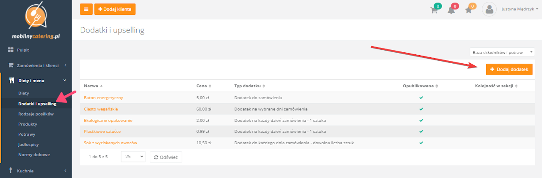Open the shopping cart icon

coord(434,10)
